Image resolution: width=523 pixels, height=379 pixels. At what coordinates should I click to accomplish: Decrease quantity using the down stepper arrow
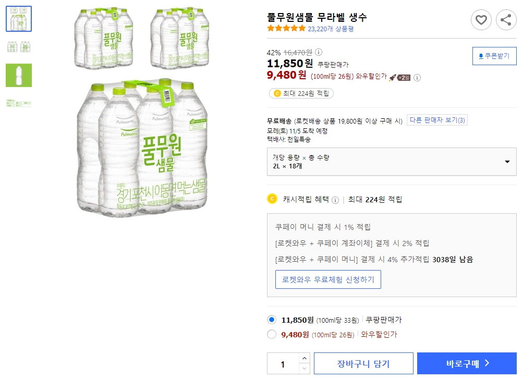304,367
